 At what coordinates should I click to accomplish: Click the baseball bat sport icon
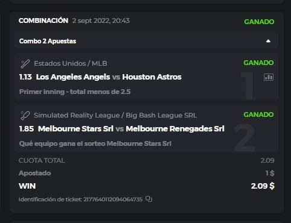pyautogui.click(x=25, y=64)
